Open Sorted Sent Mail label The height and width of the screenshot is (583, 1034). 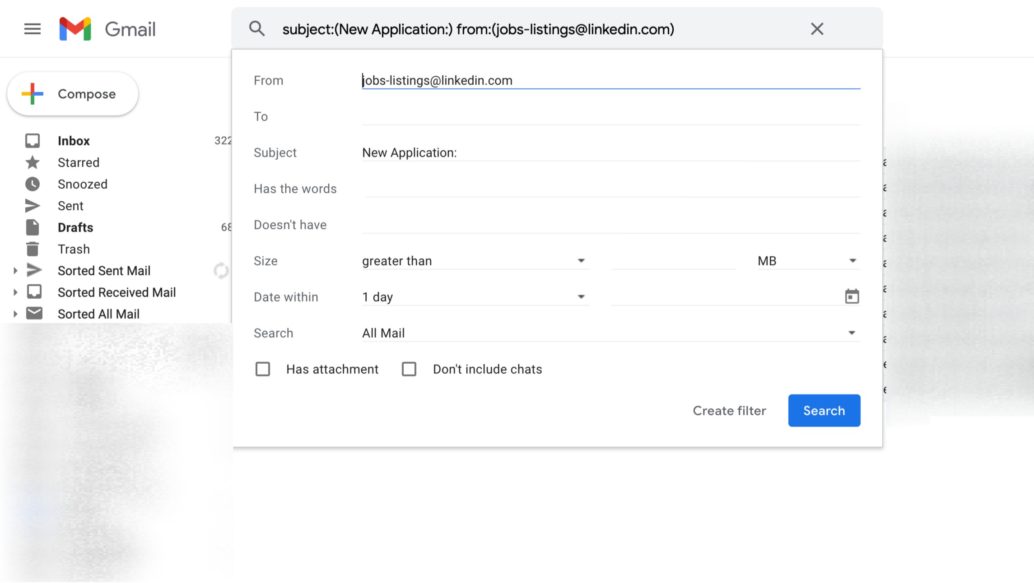tap(104, 271)
